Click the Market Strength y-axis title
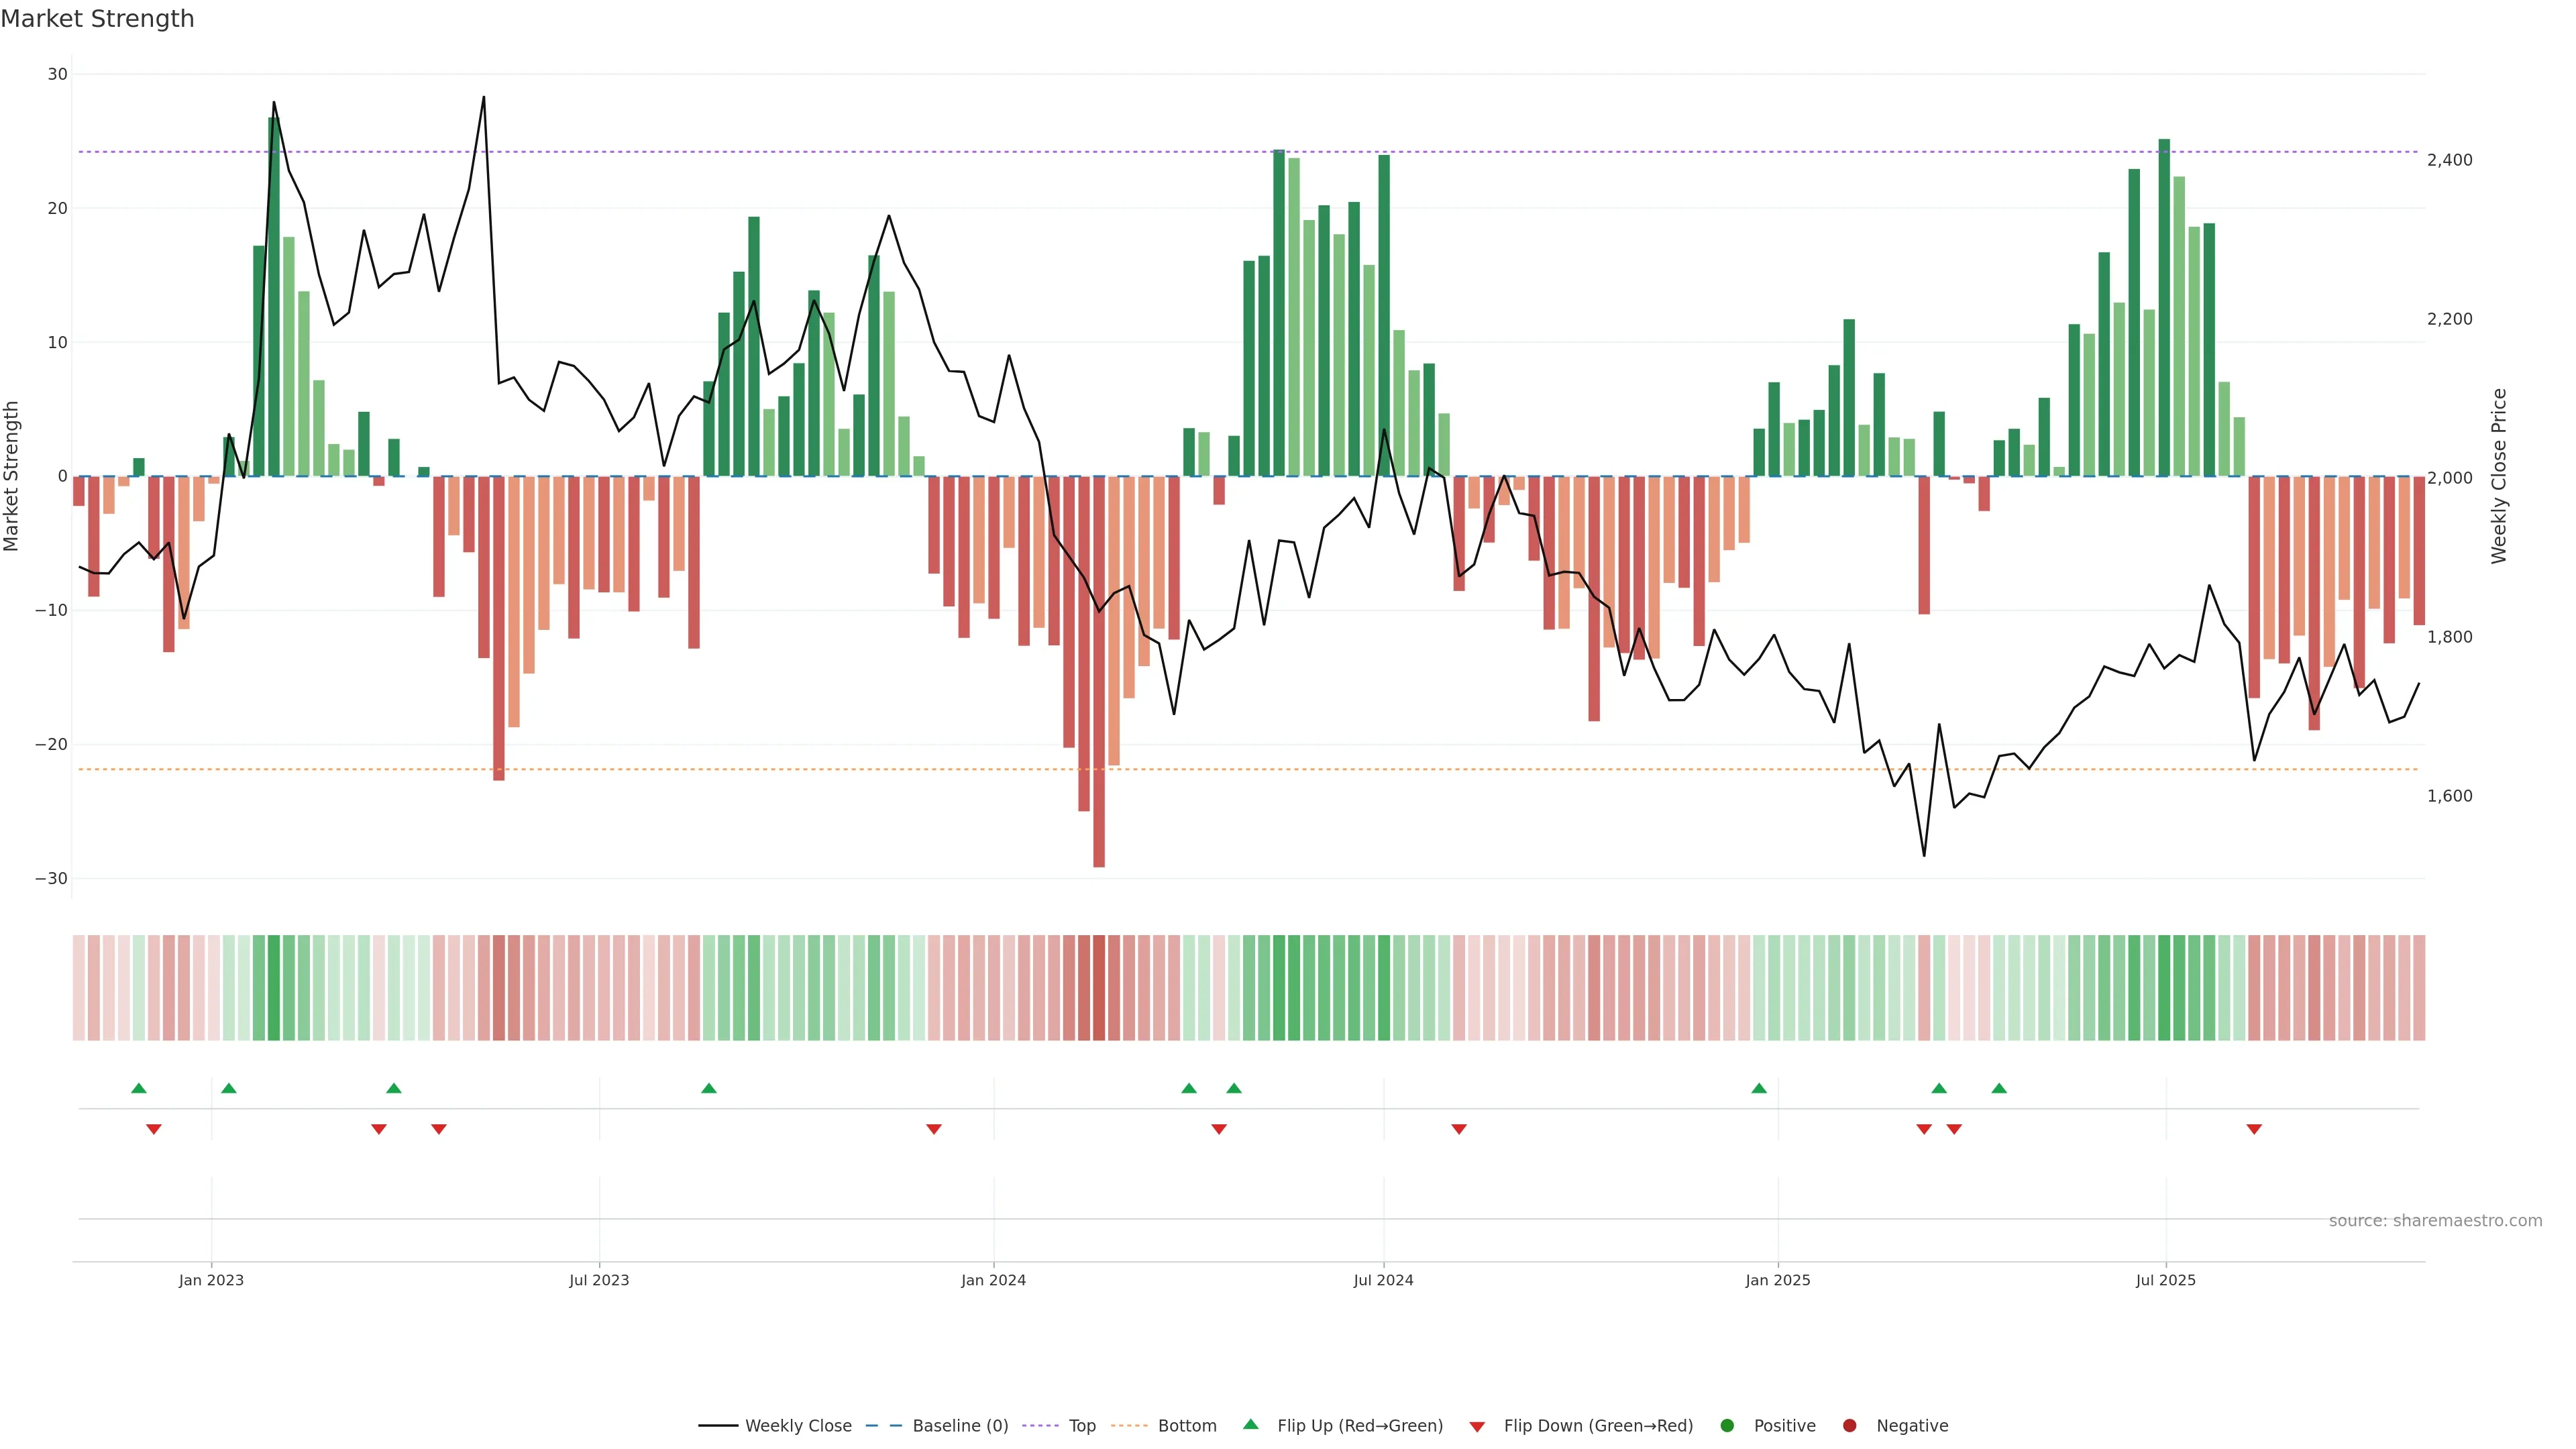This screenshot has height=1449, width=2576. tap(12, 476)
